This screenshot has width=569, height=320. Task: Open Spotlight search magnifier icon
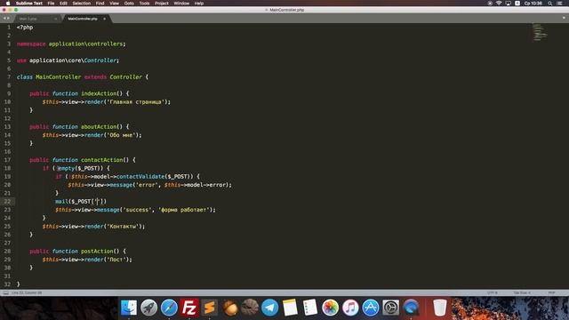[550, 4]
